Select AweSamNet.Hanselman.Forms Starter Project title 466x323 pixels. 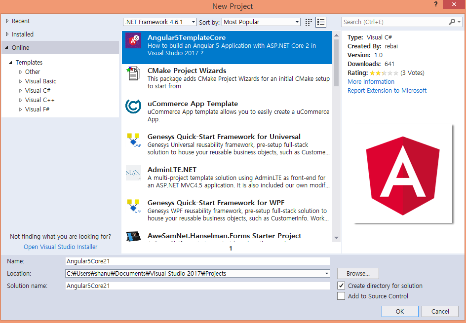(225, 236)
